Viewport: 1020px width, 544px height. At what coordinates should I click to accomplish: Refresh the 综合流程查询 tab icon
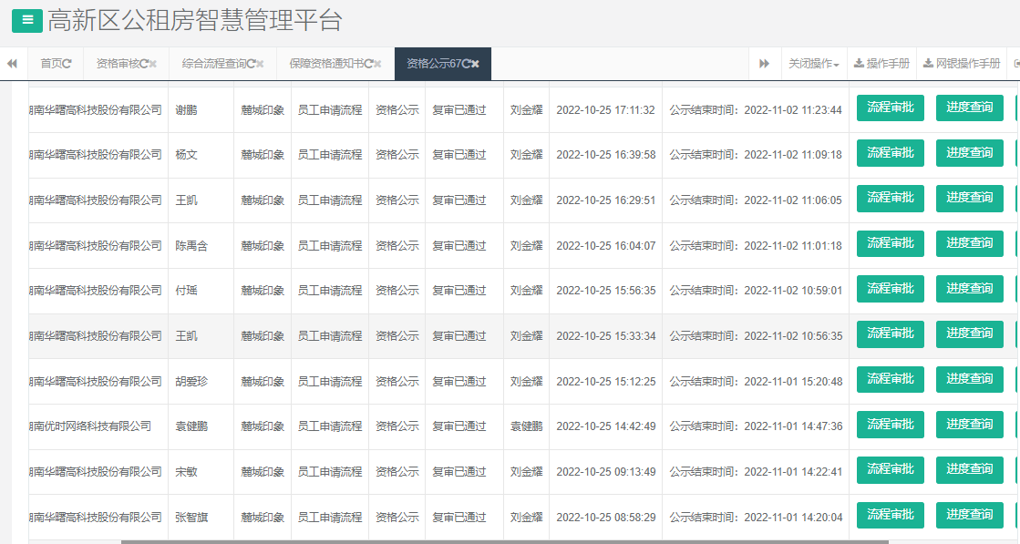pos(252,65)
